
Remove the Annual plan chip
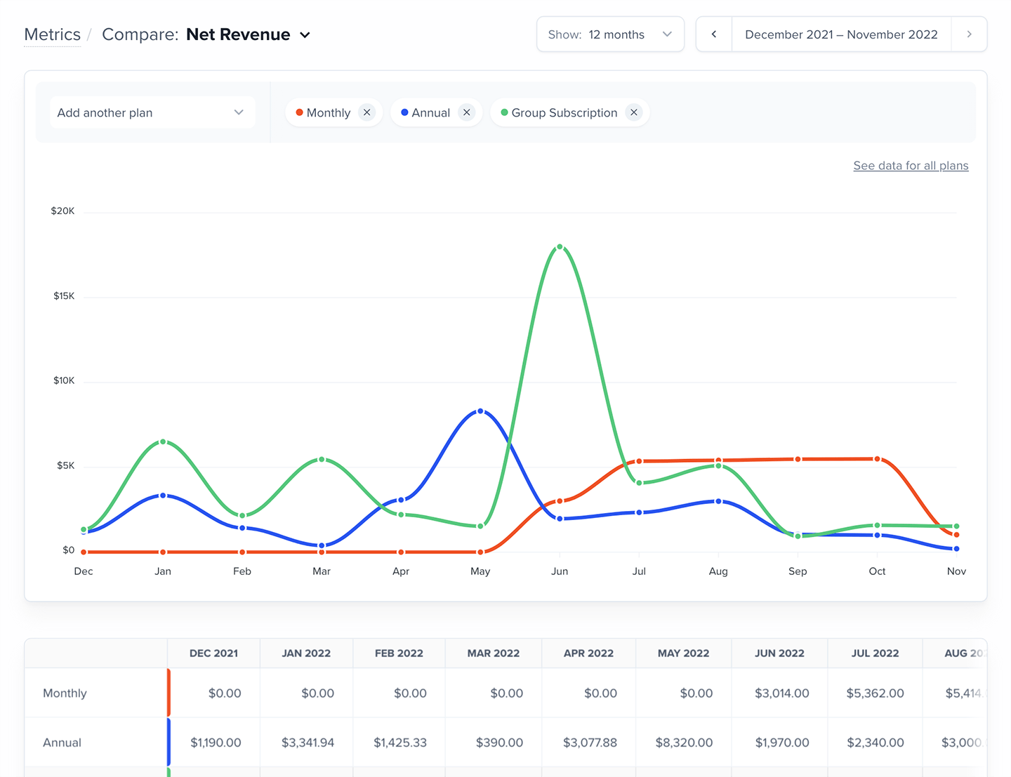[466, 112]
